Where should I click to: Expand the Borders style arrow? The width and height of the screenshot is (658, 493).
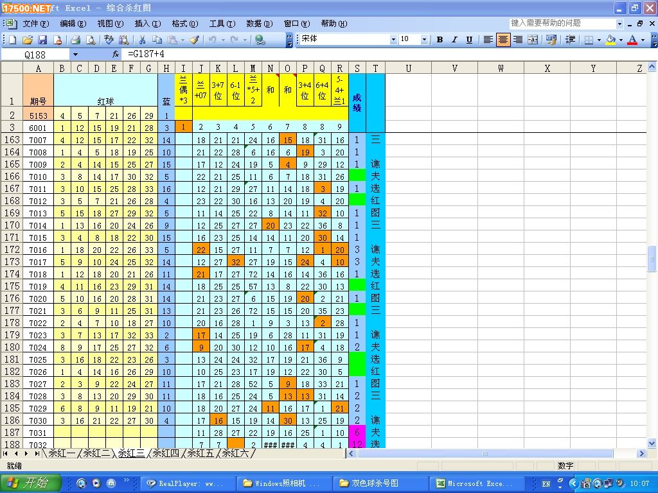[x=599, y=40]
